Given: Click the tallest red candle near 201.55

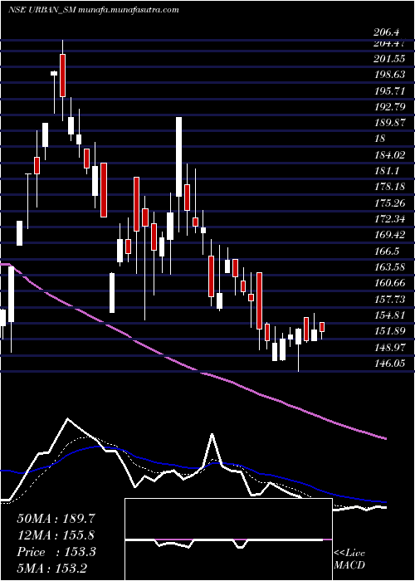Looking at the screenshot, I should [62, 76].
